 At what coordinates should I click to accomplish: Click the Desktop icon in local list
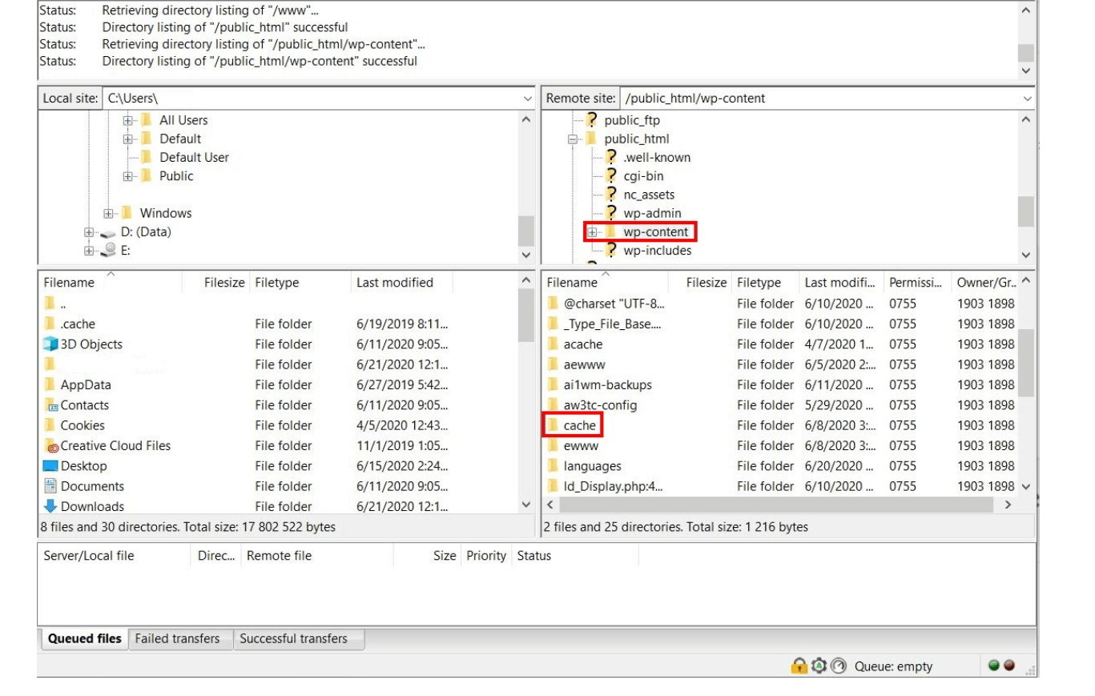(x=50, y=466)
